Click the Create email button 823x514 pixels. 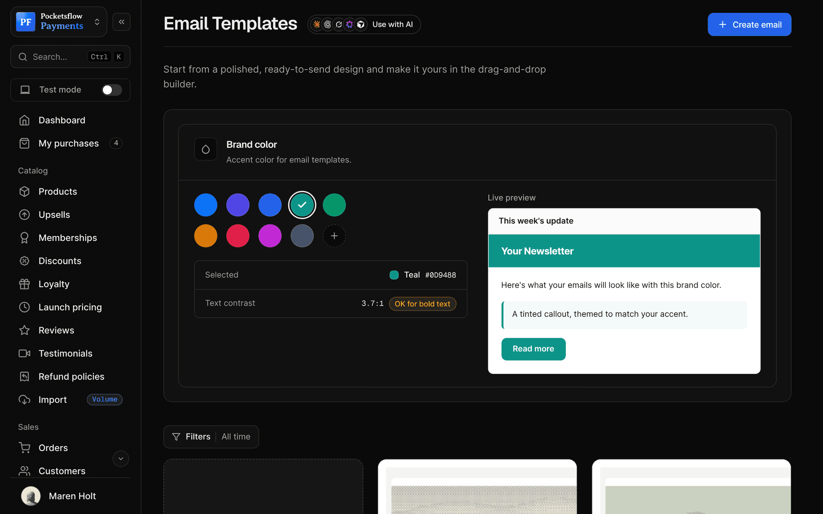pos(749,24)
